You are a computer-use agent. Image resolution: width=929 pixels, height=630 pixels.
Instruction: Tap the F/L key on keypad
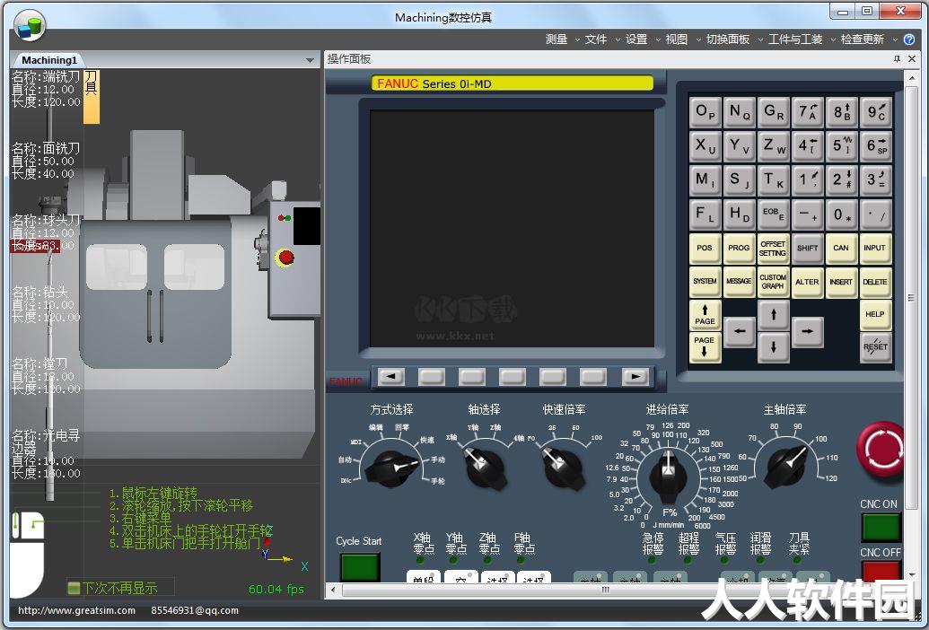point(705,214)
